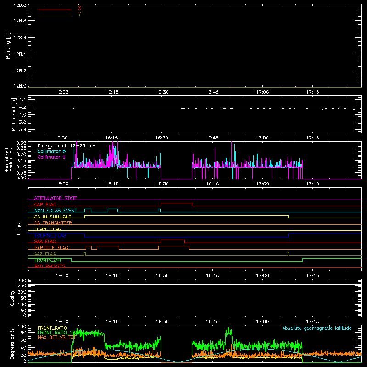Click the SC_IN_SUNLIGHT flag label
The width and height of the screenshot is (367, 367).
coord(53,217)
